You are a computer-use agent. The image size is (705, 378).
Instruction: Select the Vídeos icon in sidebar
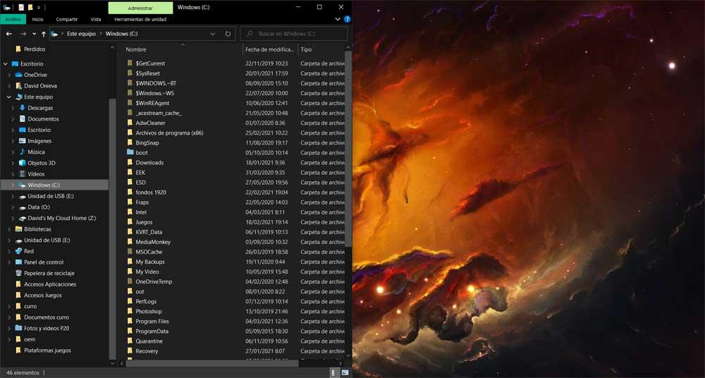coord(22,173)
